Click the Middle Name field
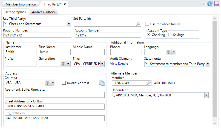Image resolution: width=221 pixels, height=129 pixels. click(89, 52)
